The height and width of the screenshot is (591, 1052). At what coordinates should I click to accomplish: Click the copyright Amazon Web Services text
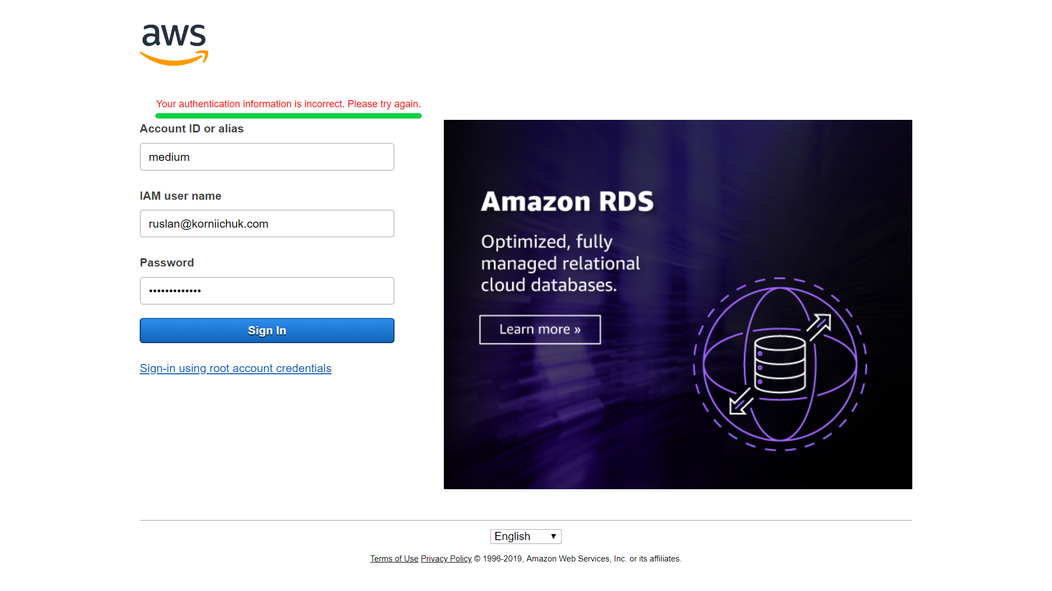[578, 559]
